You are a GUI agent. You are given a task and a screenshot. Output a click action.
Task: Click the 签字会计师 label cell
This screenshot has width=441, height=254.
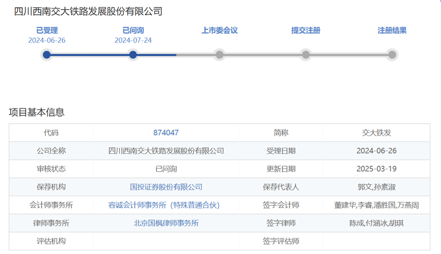click(281, 205)
